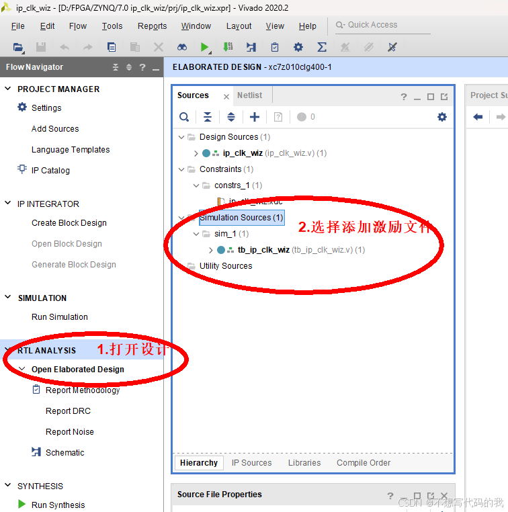
Task: Click the IP Catalog icon
Action: pos(22,169)
